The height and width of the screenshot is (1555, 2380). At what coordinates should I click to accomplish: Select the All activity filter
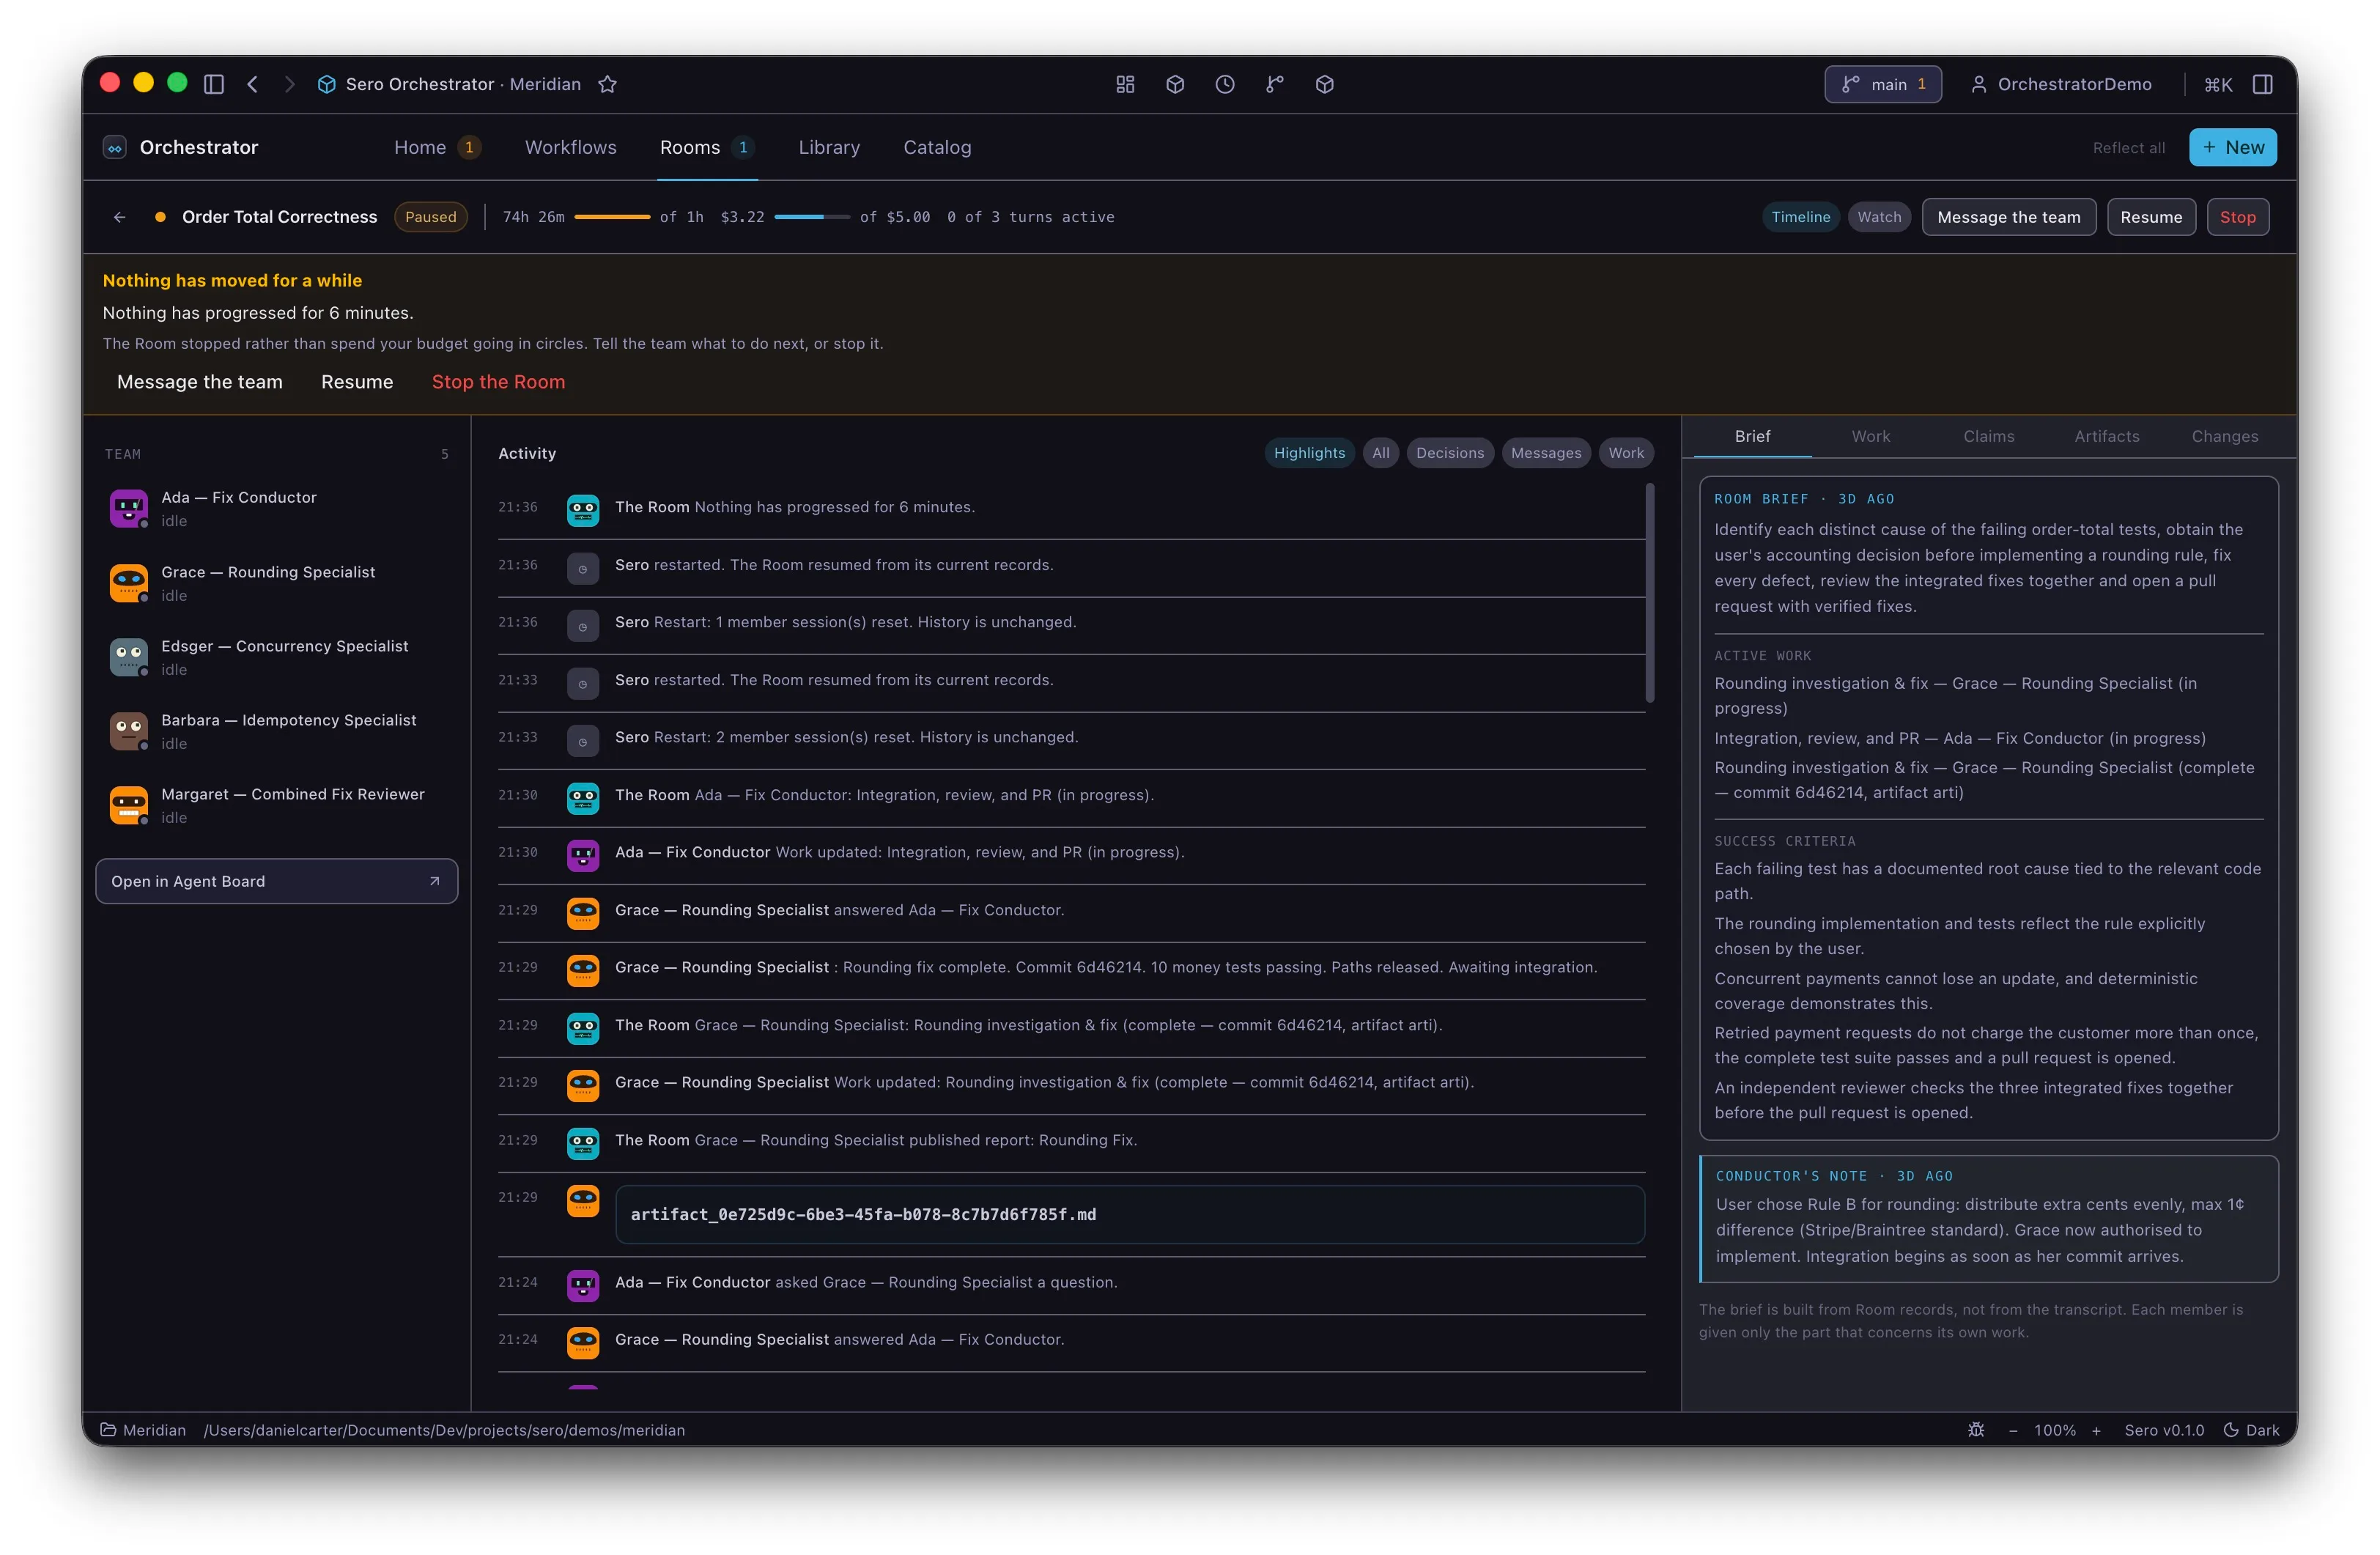tap(1380, 453)
